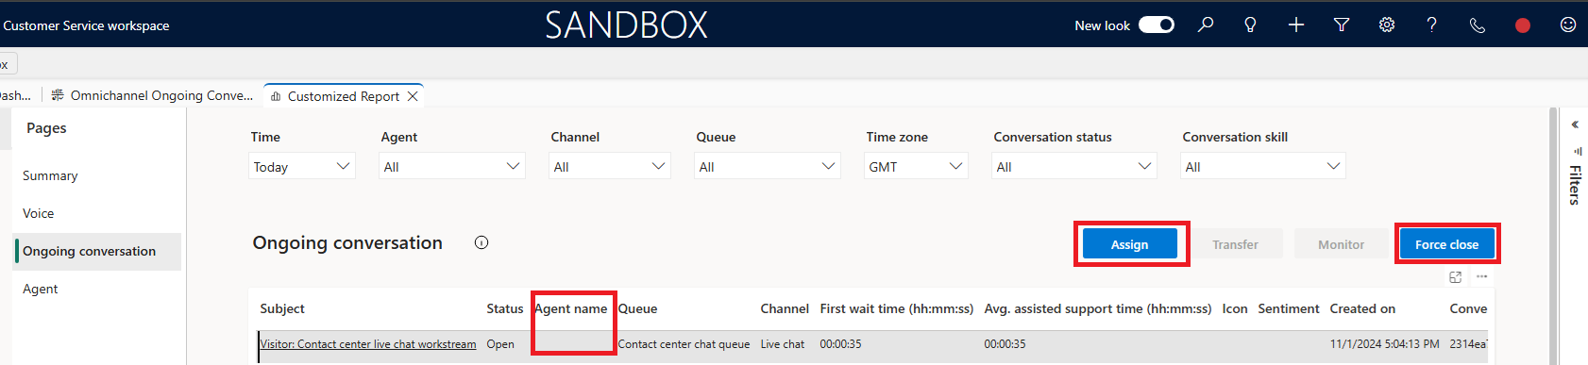Click the focus mode icon above table
This screenshot has height=365, width=1588.
[x=1455, y=276]
